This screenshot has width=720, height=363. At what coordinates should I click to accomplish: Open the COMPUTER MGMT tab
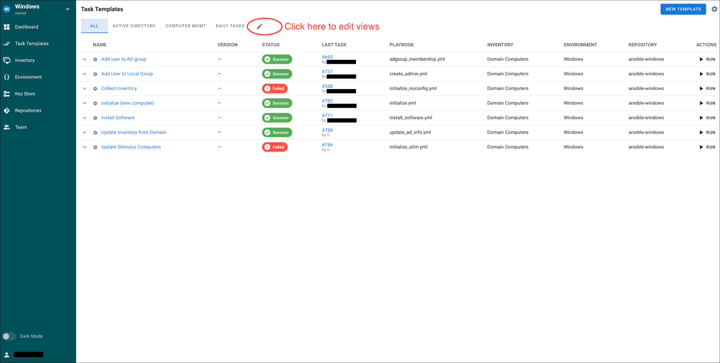point(185,26)
